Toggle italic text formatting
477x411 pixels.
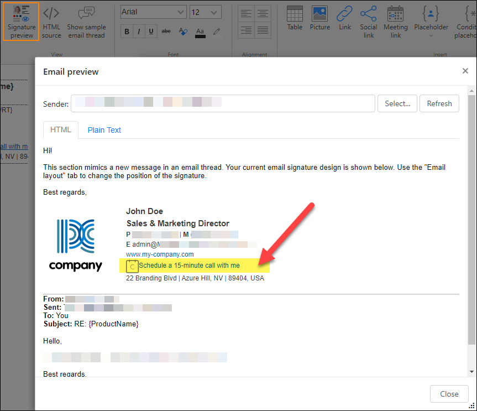click(x=139, y=32)
